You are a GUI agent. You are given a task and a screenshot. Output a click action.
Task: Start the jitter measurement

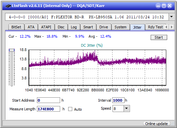click(x=159, y=37)
